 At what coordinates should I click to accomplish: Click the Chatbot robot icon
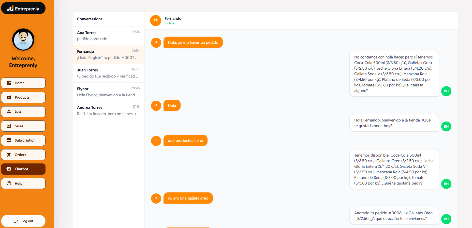tap(9, 169)
